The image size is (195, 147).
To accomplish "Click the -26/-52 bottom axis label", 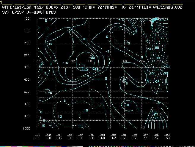I will tap(156, 137).
